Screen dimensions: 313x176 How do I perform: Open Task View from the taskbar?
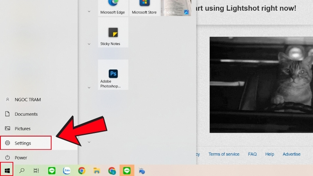click(x=36, y=171)
